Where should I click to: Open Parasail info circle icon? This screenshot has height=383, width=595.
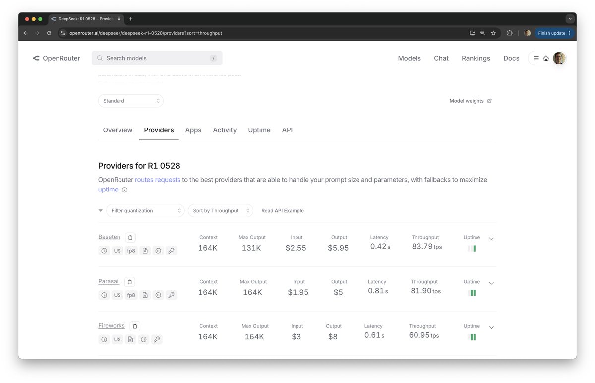coord(104,295)
